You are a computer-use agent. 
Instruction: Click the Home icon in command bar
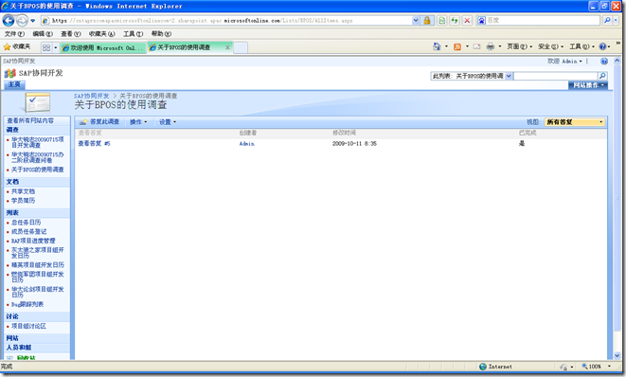[x=437, y=46]
